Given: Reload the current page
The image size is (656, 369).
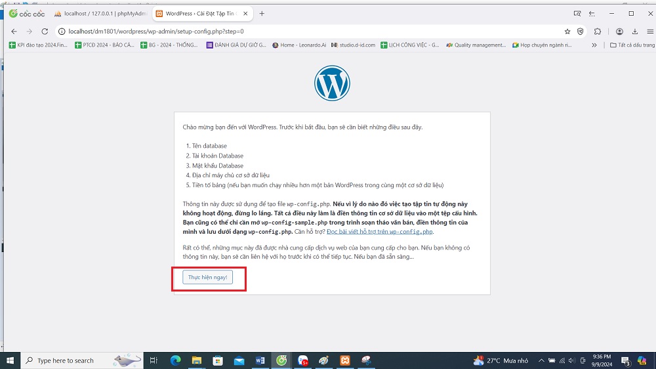Looking at the screenshot, I should (x=45, y=32).
